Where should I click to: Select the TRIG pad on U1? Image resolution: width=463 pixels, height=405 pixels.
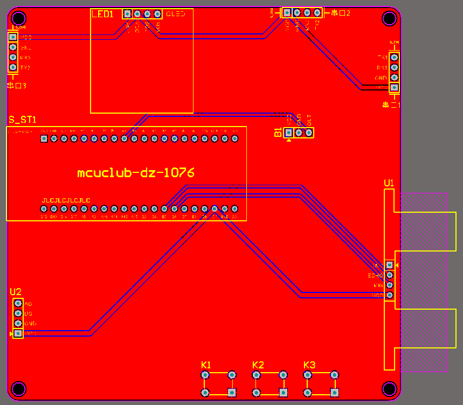pyautogui.click(x=390, y=285)
